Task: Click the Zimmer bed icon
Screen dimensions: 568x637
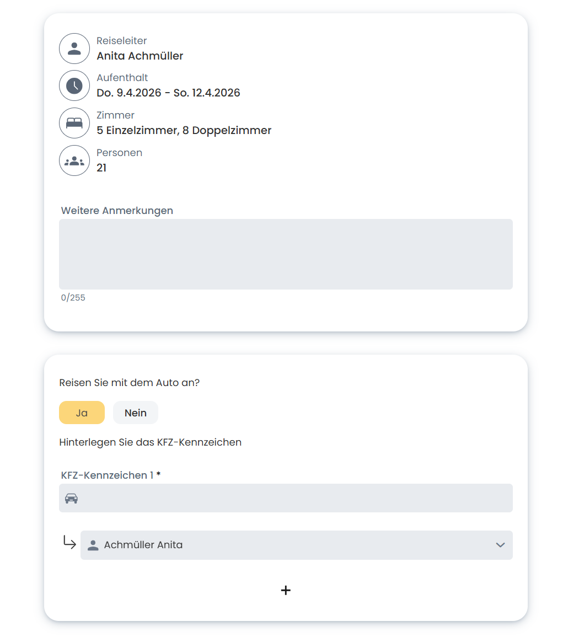Action: pos(74,123)
